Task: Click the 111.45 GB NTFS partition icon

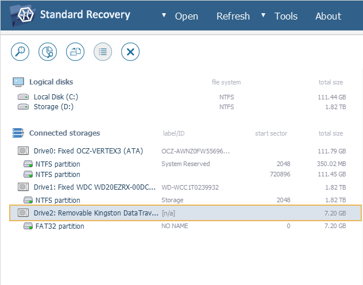Action: point(28,174)
